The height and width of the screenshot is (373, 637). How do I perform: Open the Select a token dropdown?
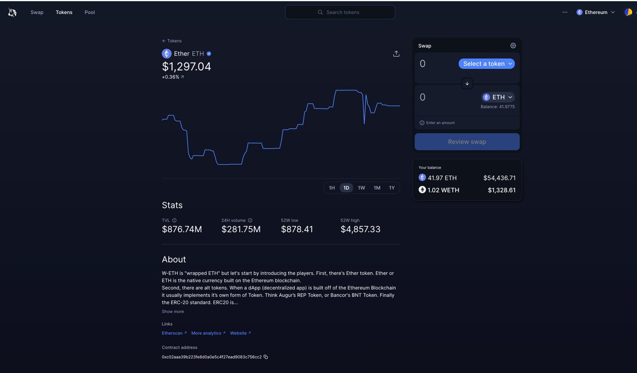click(x=487, y=64)
